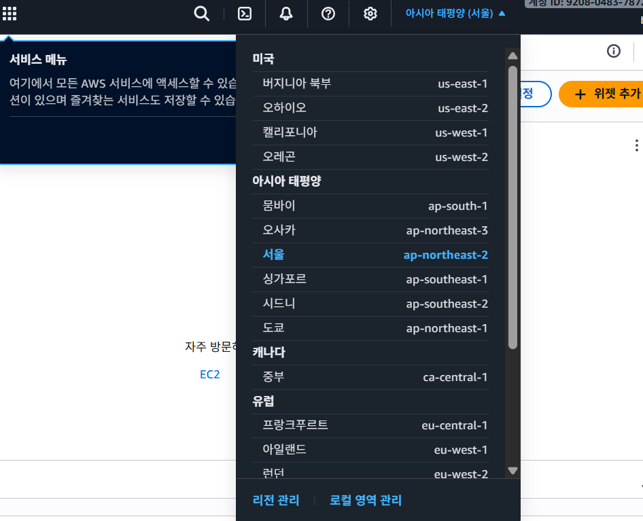This screenshot has height=521, width=643.
Task: Select 버지니아 북부 us-east-1 region
Action: tap(370, 84)
